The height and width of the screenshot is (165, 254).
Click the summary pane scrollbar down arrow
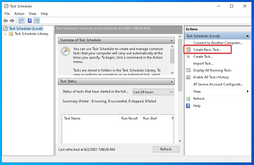pos(180,141)
